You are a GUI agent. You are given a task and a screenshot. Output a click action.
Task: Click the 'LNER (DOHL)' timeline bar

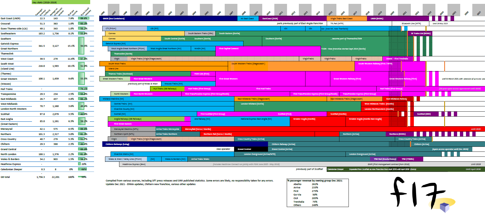398,19
